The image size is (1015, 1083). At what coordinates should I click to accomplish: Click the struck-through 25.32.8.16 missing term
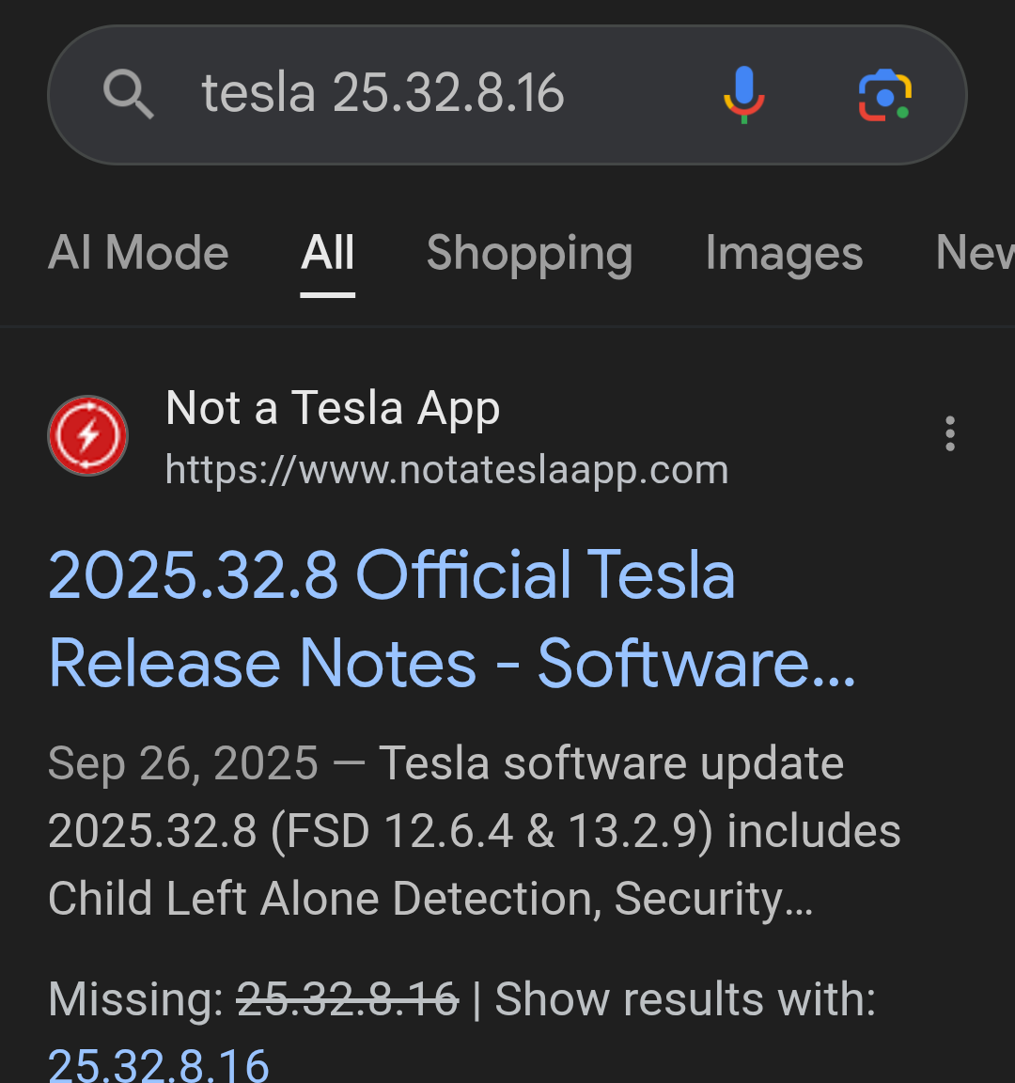(x=348, y=998)
